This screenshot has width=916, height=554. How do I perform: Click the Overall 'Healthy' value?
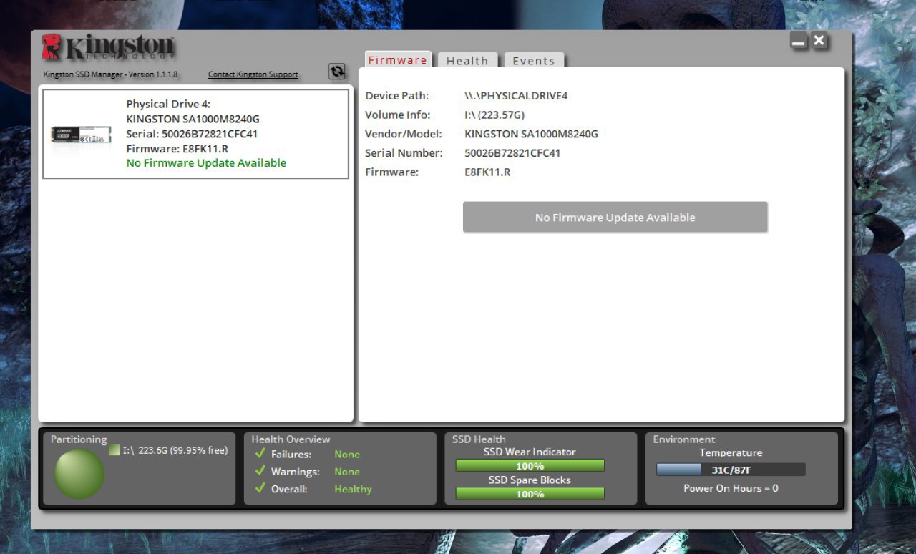[x=353, y=489]
